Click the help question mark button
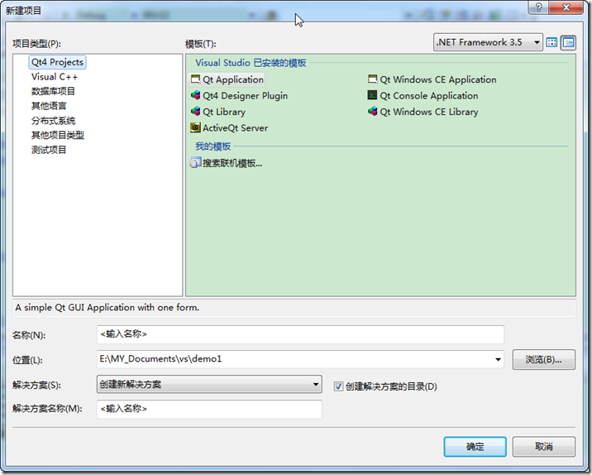This screenshot has height=475, width=592. (x=539, y=7)
